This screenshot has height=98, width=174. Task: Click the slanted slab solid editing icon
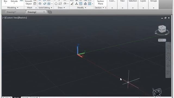pos(45,4)
